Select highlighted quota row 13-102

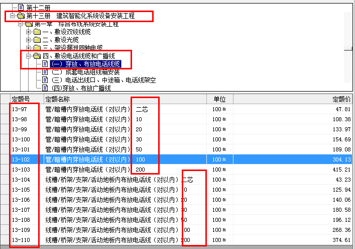click(176, 159)
